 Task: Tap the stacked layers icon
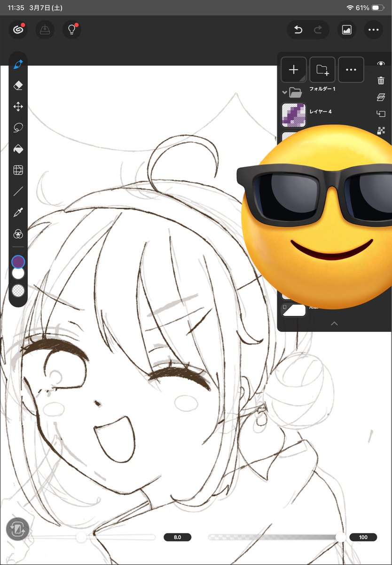[381, 97]
